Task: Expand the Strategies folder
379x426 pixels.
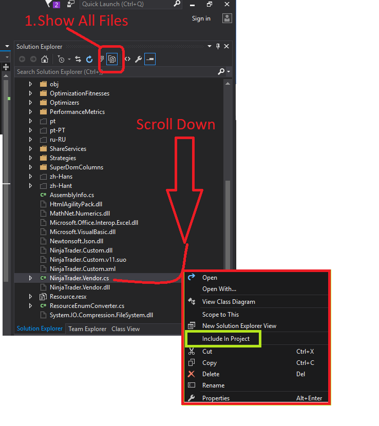Action: 30,158
